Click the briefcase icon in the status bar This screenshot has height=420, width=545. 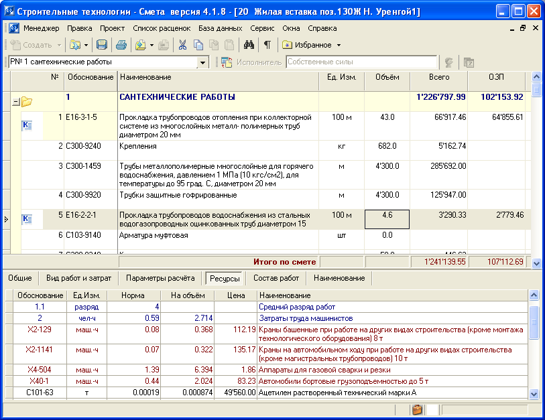[x=417, y=410]
